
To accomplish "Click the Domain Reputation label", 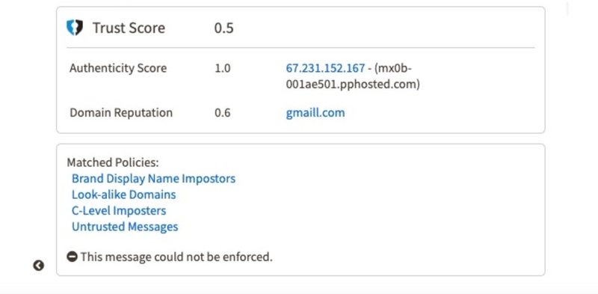I will click(x=121, y=113).
